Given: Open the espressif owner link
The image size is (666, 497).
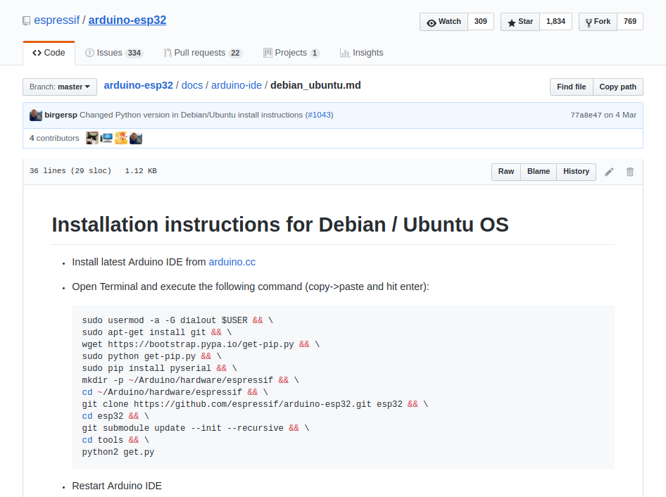Looking at the screenshot, I should click(x=57, y=20).
